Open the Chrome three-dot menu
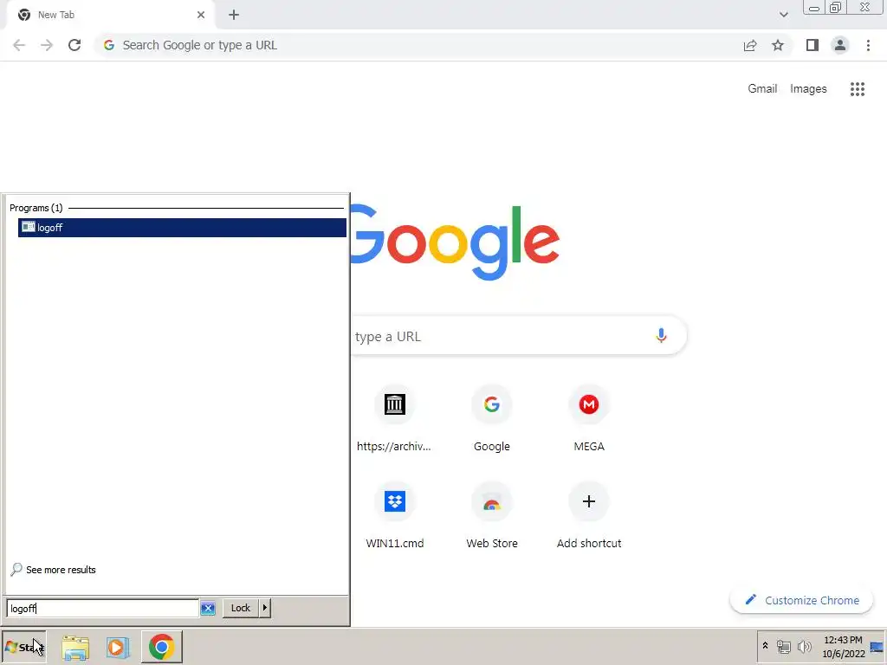Screen dimensions: 887x665 point(868,45)
